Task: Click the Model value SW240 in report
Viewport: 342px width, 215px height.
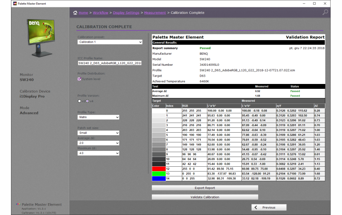Action: tap(205, 59)
